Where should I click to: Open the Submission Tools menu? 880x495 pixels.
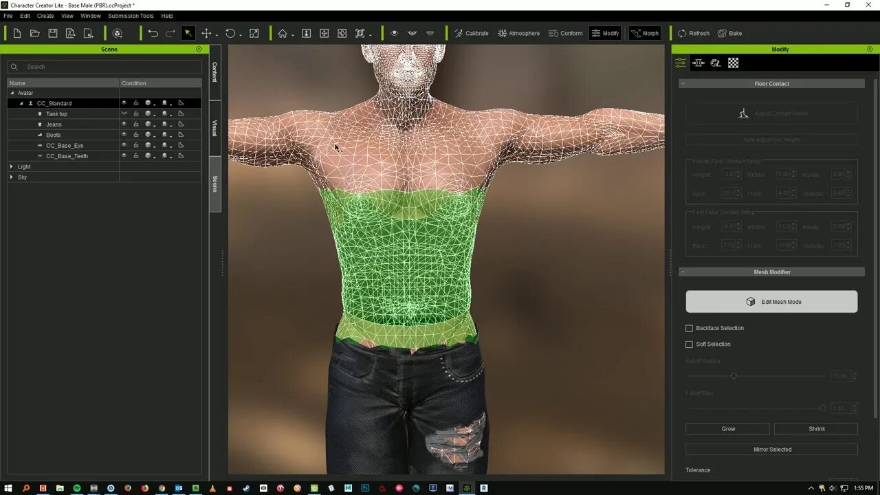[130, 16]
